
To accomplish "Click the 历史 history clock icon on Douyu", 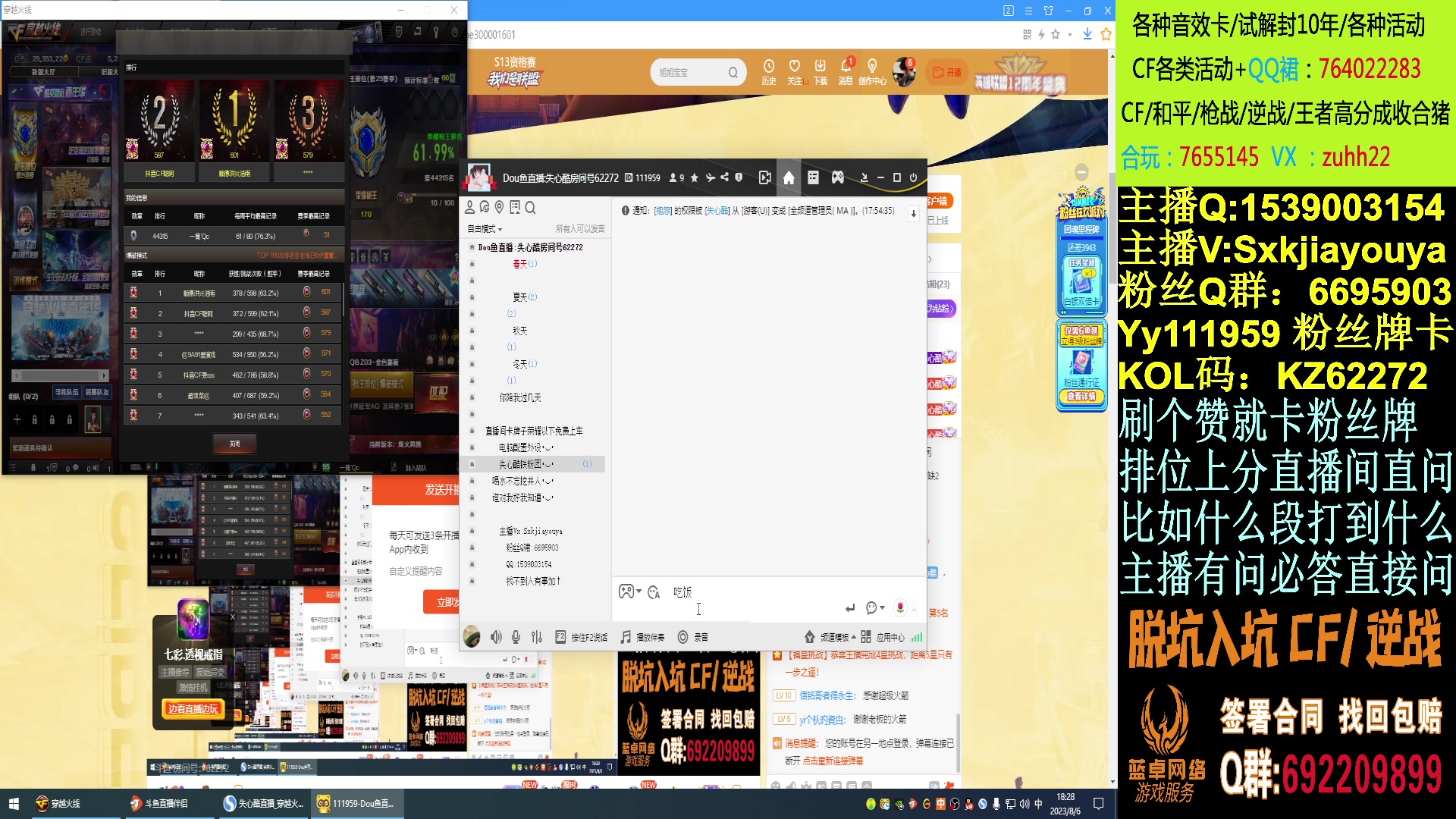I will pos(769,71).
